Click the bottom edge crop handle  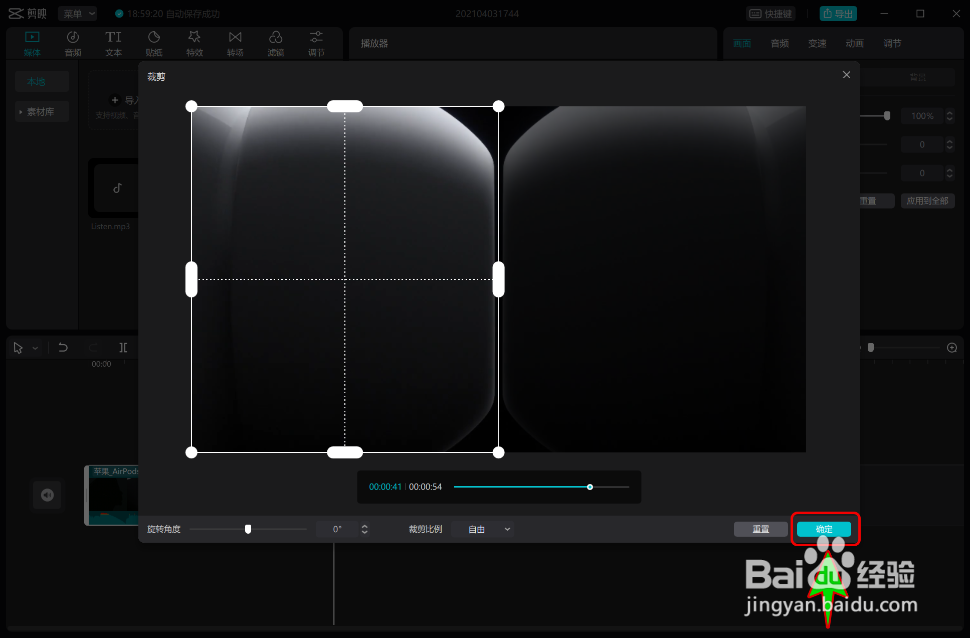tap(345, 452)
